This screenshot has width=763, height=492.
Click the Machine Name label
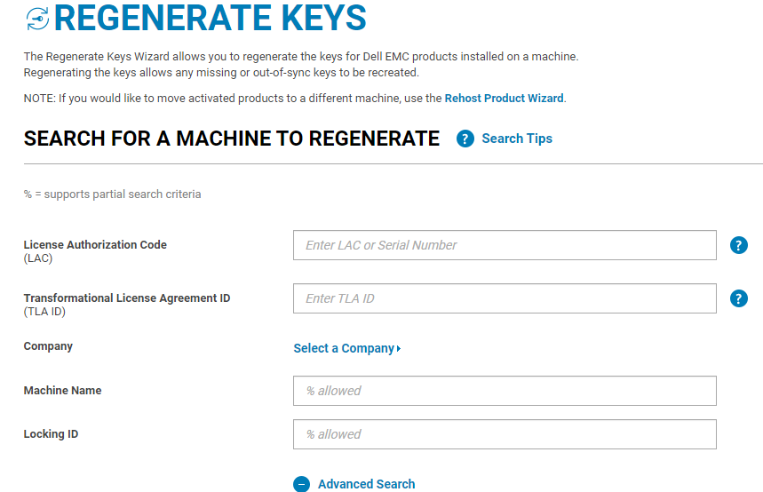[x=62, y=391]
